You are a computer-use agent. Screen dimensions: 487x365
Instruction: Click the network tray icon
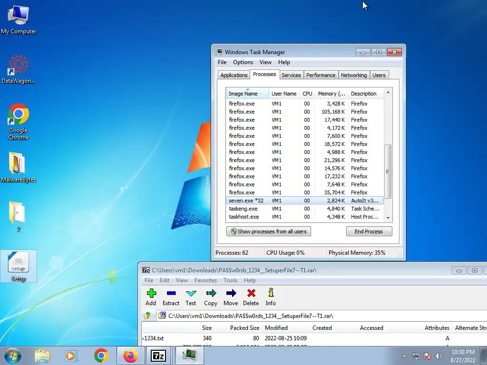tap(416, 356)
